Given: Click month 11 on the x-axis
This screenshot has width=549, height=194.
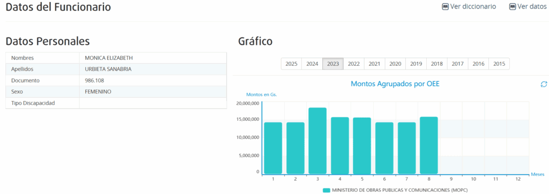Looking at the screenshot, I should [495, 179].
